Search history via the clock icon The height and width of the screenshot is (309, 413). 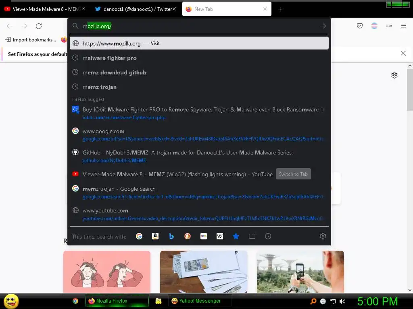(268, 236)
